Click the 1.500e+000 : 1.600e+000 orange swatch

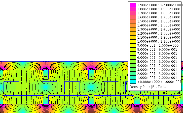click(x=133, y=21)
